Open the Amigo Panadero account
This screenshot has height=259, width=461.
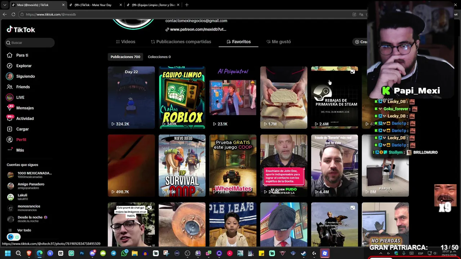click(x=26, y=186)
